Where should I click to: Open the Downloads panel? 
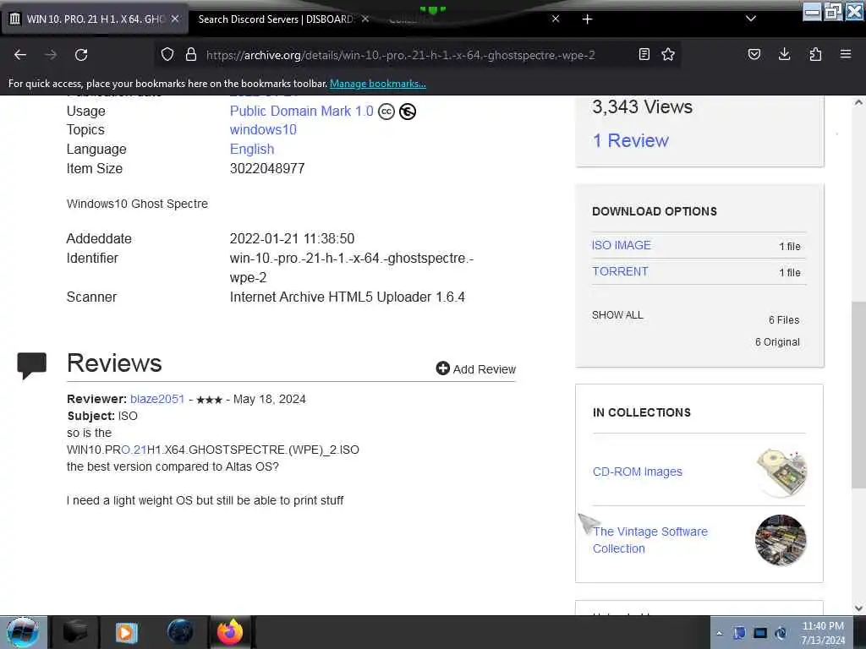[x=784, y=54]
